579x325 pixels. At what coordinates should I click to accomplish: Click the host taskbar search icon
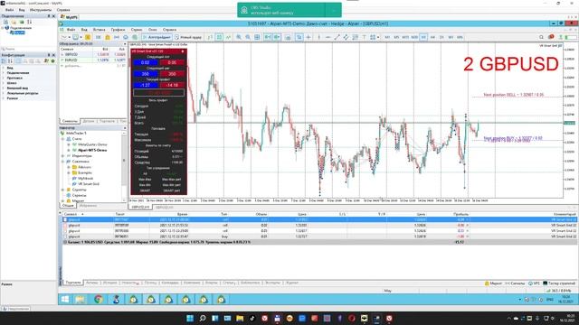coord(203,318)
